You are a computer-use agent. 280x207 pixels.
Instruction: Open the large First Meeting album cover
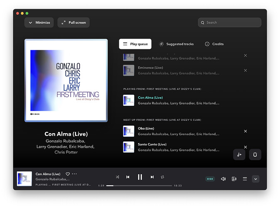click(x=66, y=80)
